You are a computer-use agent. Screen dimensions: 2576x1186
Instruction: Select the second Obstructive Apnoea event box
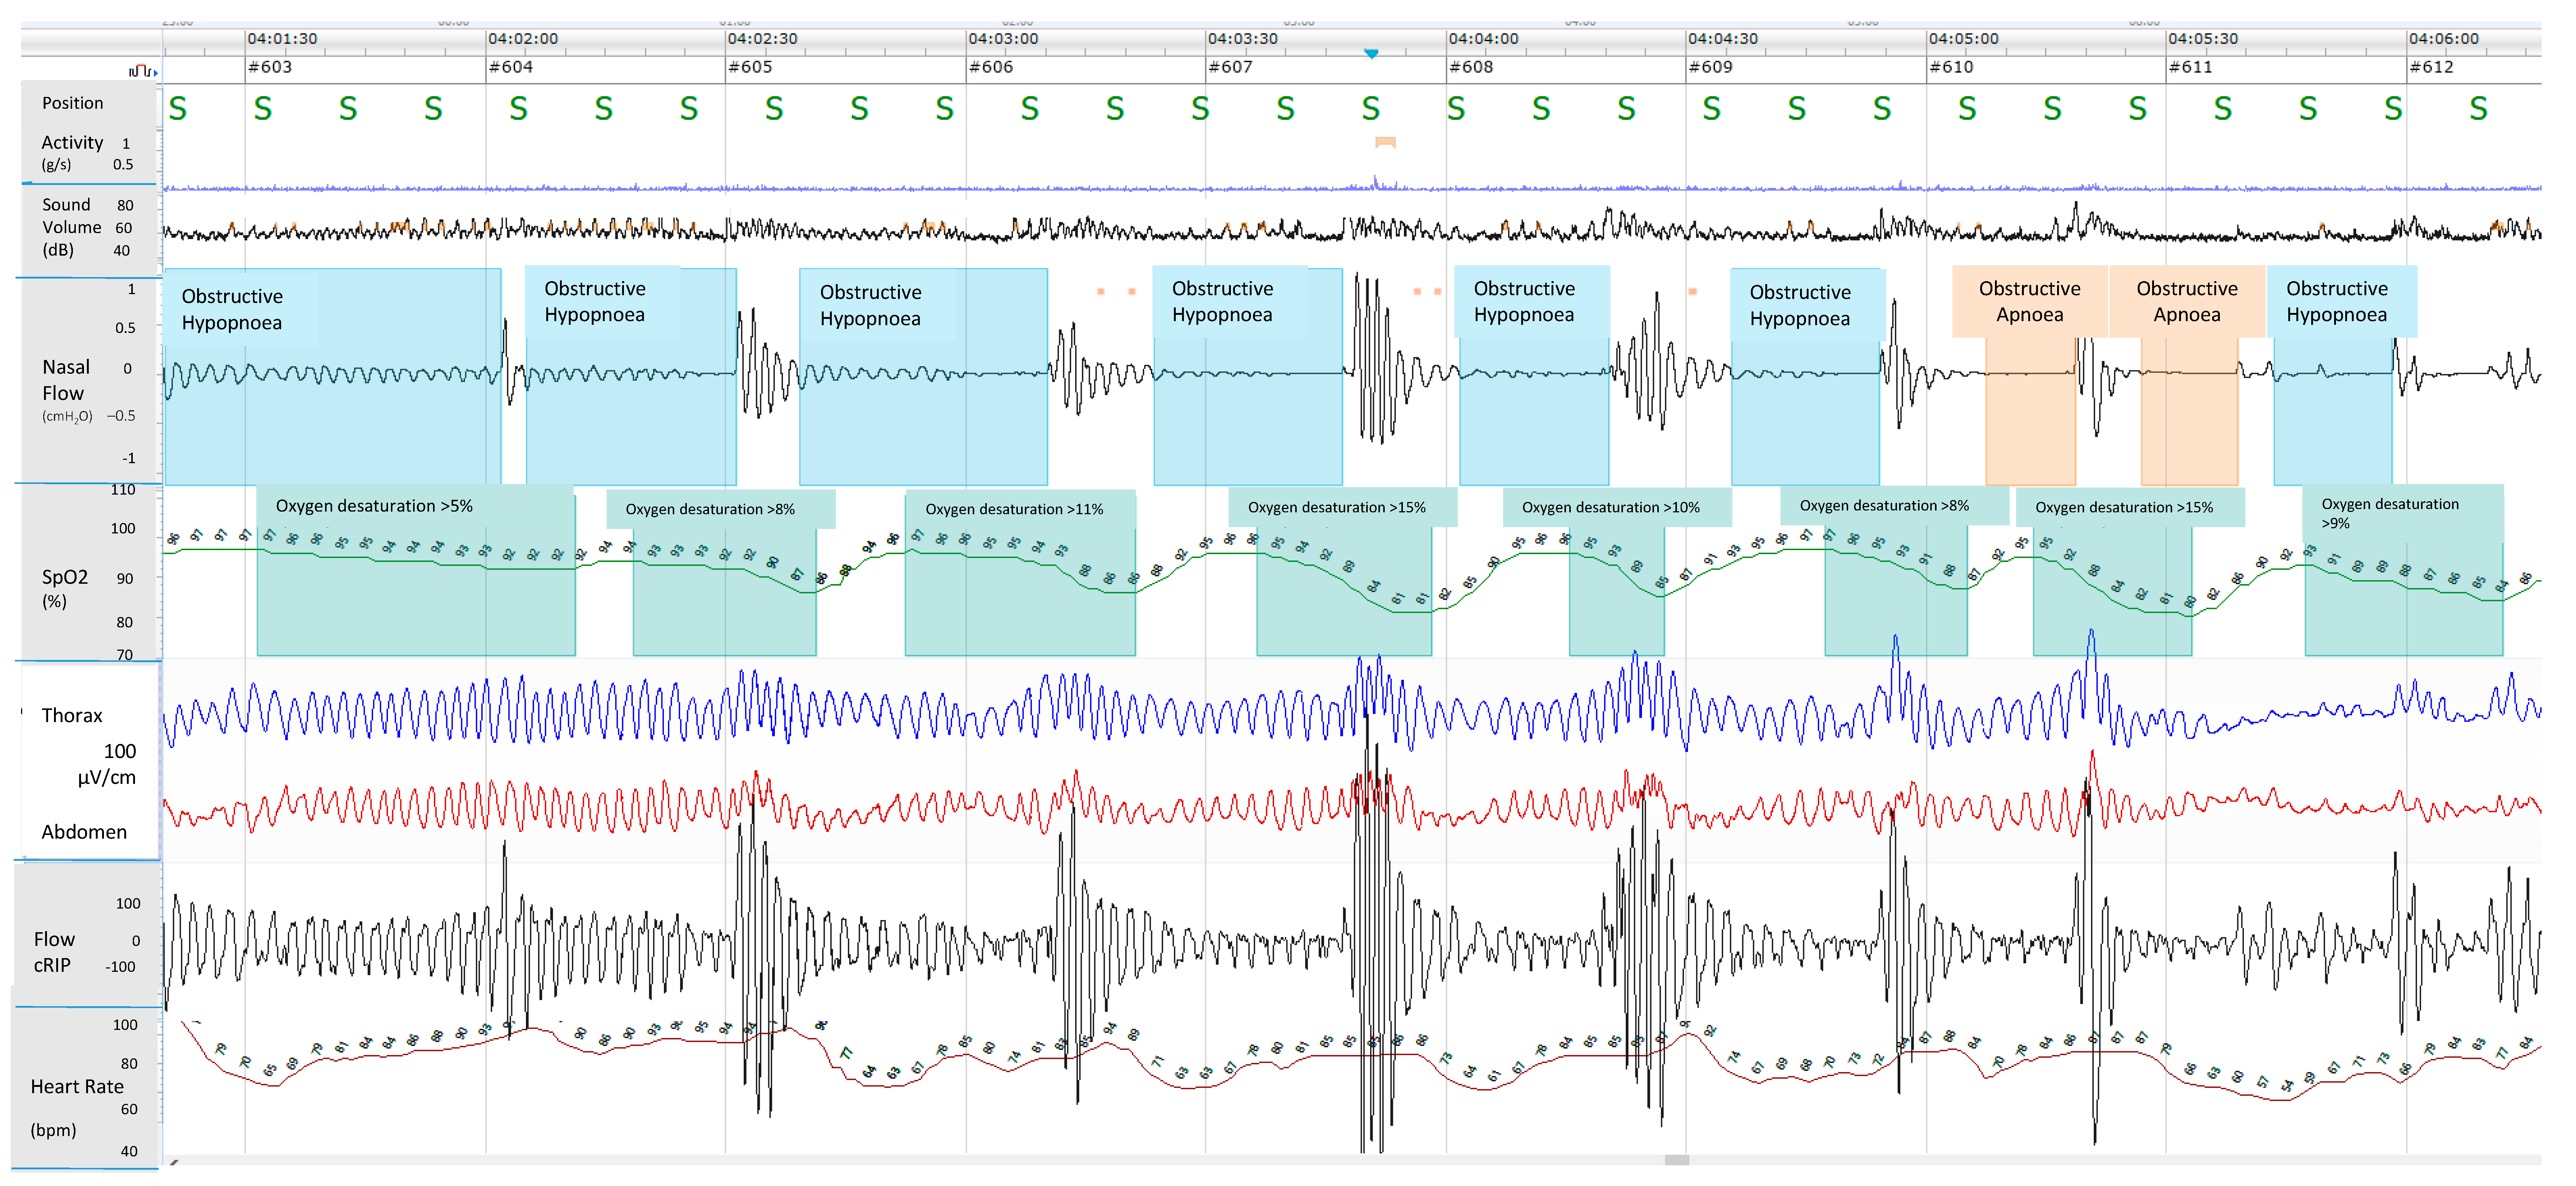(x=2187, y=301)
